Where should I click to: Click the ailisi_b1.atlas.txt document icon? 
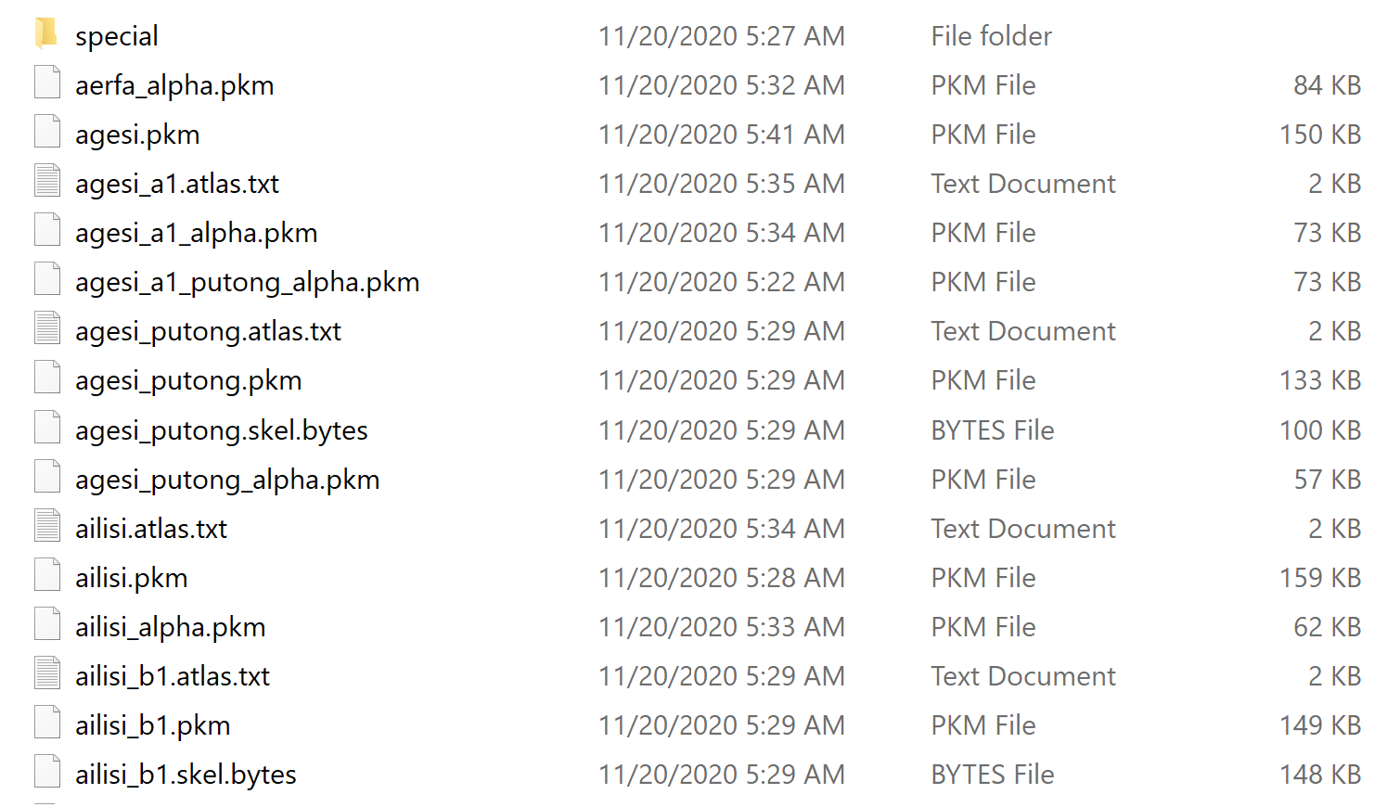point(47,673)
